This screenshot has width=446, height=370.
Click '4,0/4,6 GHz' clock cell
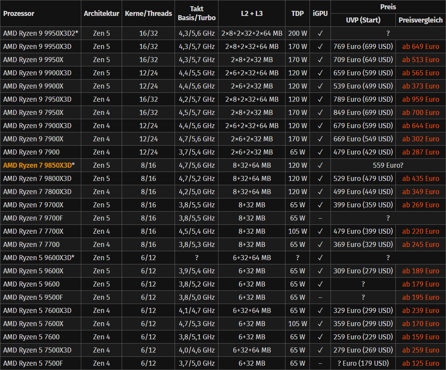tap(196, 350)
